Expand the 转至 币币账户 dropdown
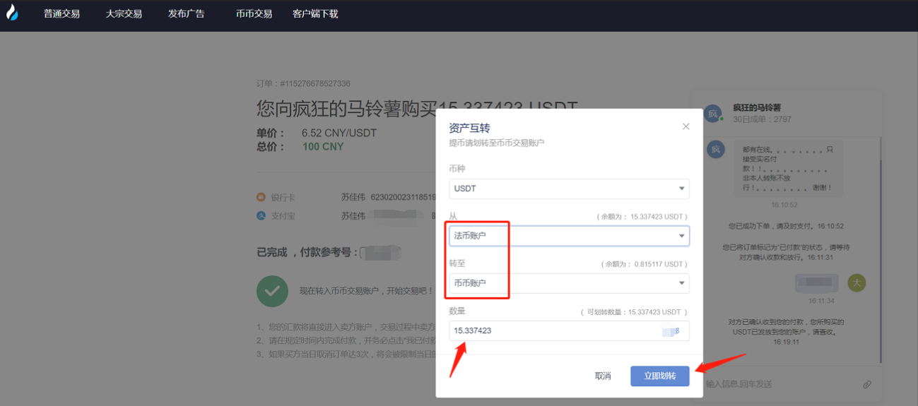918x406 pixels. point(569,283)
